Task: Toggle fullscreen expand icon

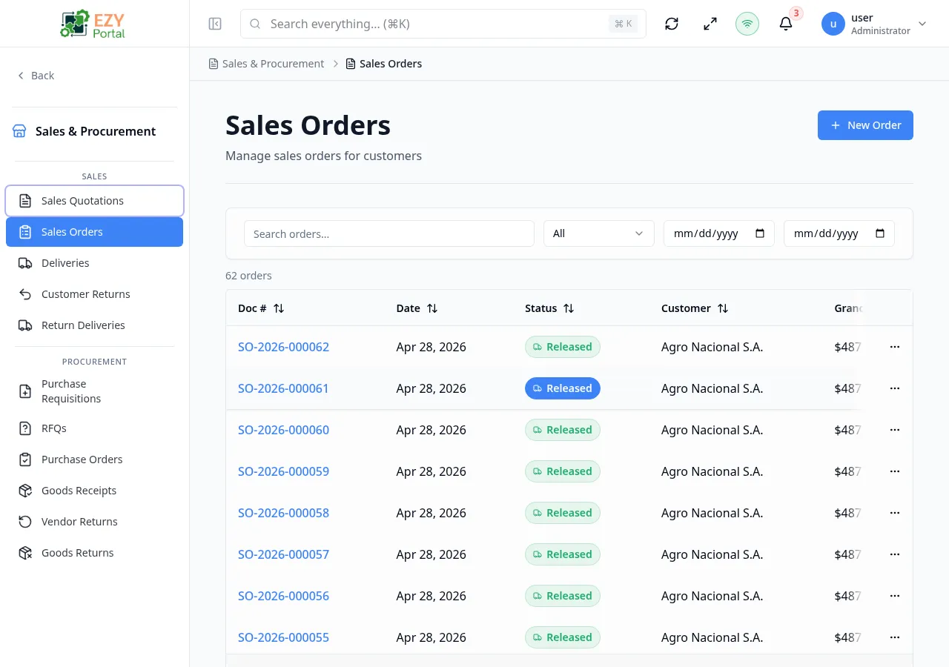Action: pyautogui.click(x=710, y=24)
